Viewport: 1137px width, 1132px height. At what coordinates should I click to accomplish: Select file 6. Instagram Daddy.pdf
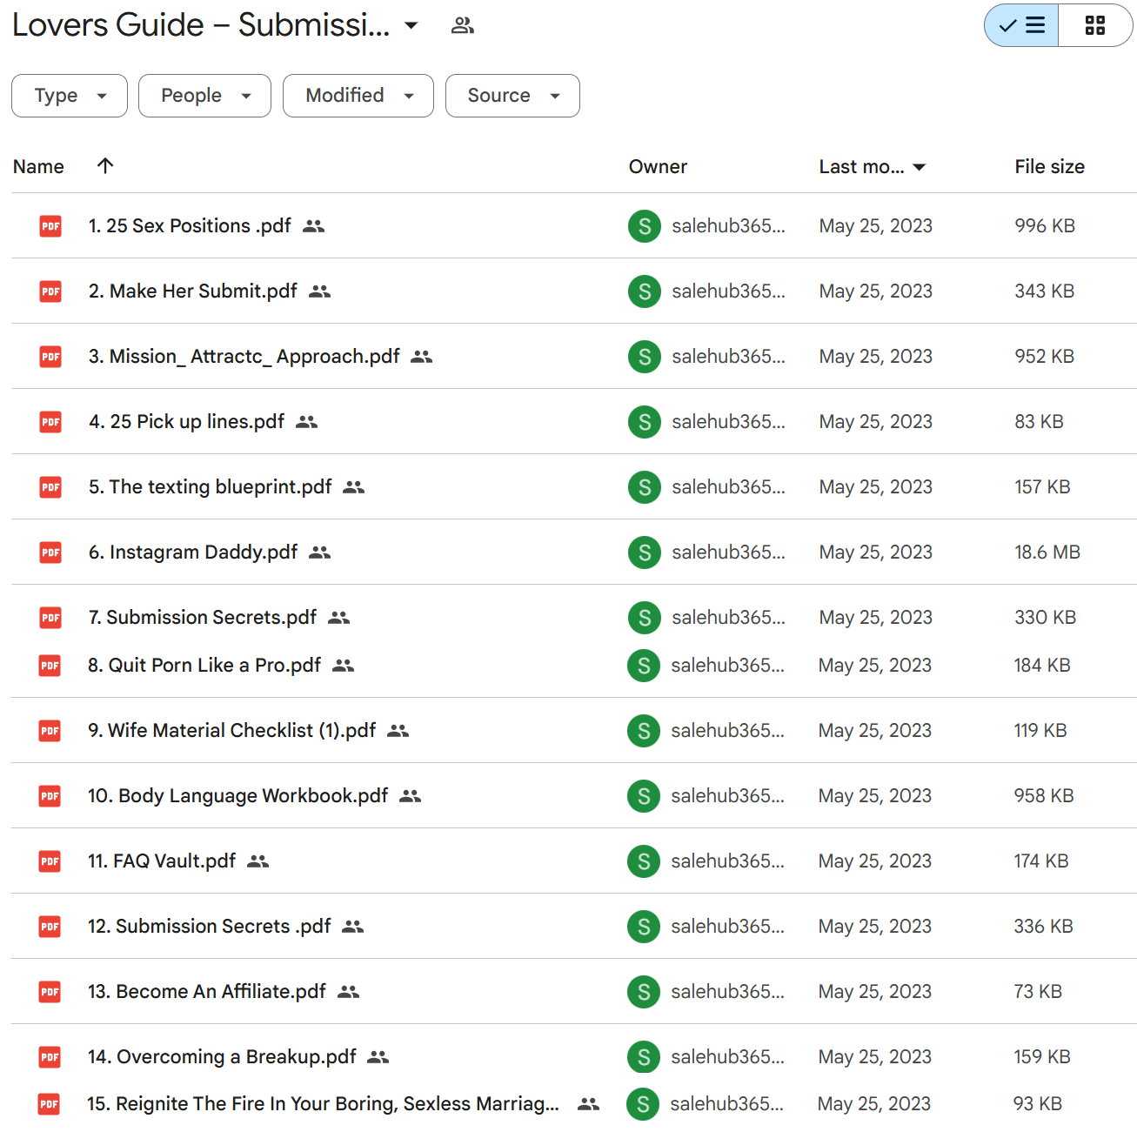[573, 553]
